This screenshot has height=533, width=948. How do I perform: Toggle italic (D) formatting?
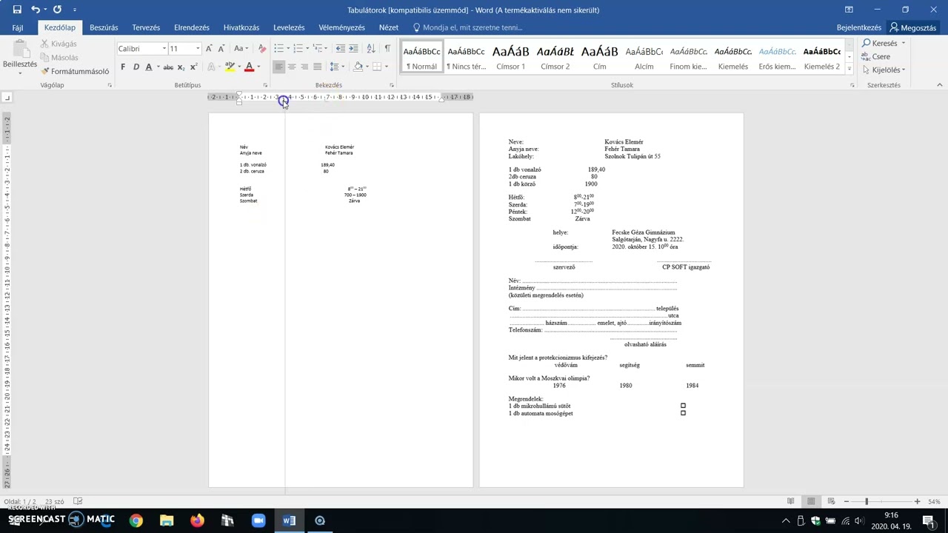pyautogui.click(x=136, y=67)
